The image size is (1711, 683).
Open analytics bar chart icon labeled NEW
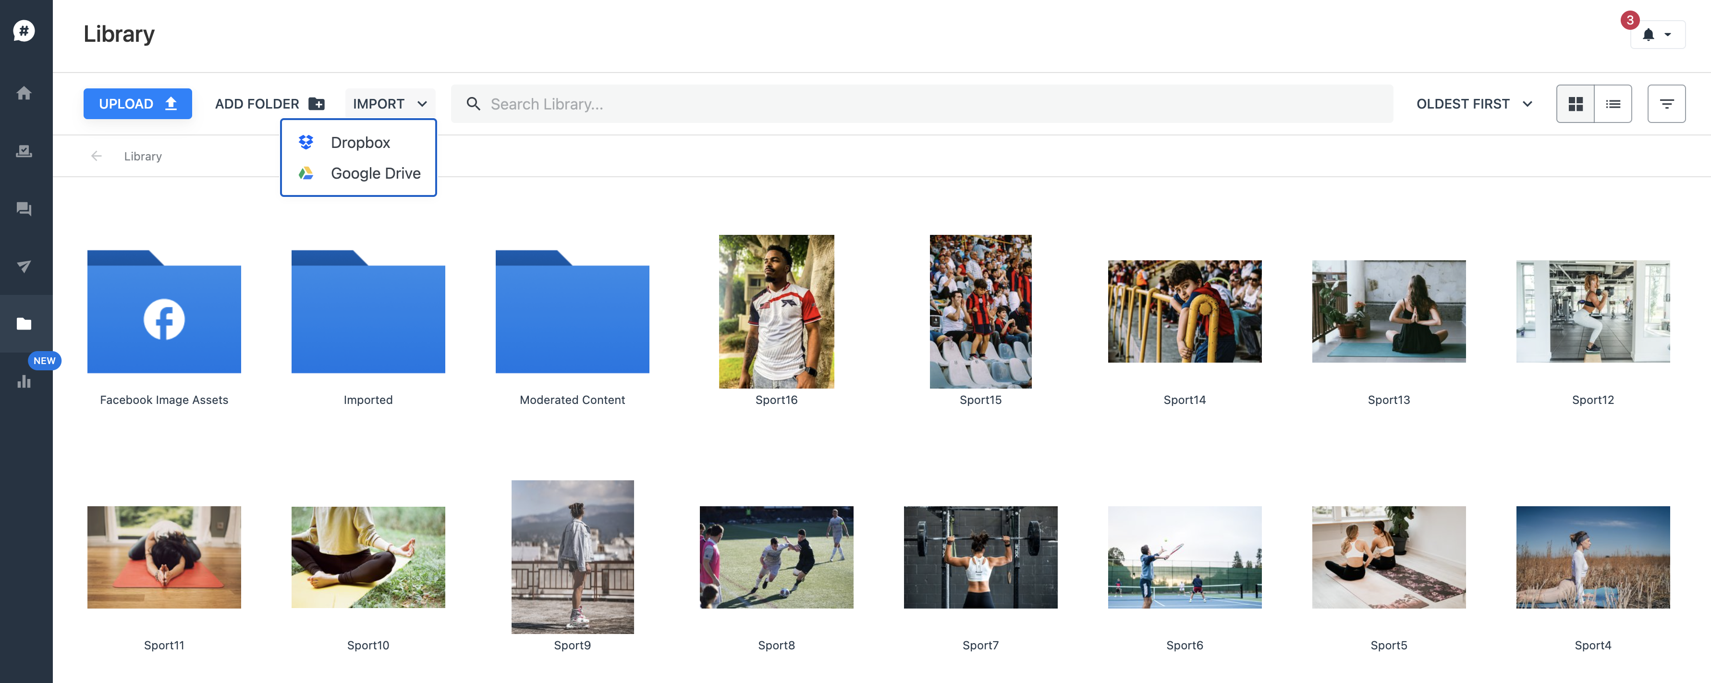tap(24, 381)
